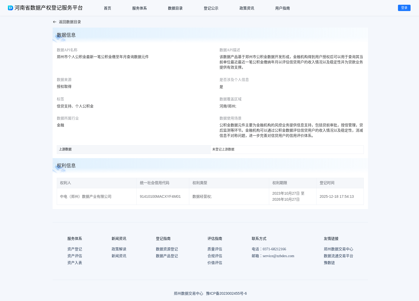Screen dimensions: 419x301
Task: Open footer link 资产入表
Action: point(75,263)
